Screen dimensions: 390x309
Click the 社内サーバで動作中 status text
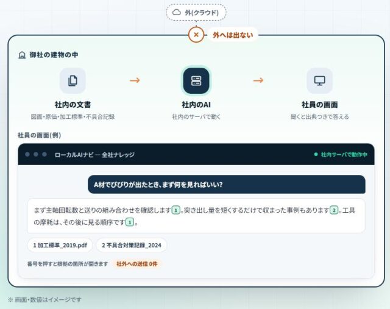344,155
